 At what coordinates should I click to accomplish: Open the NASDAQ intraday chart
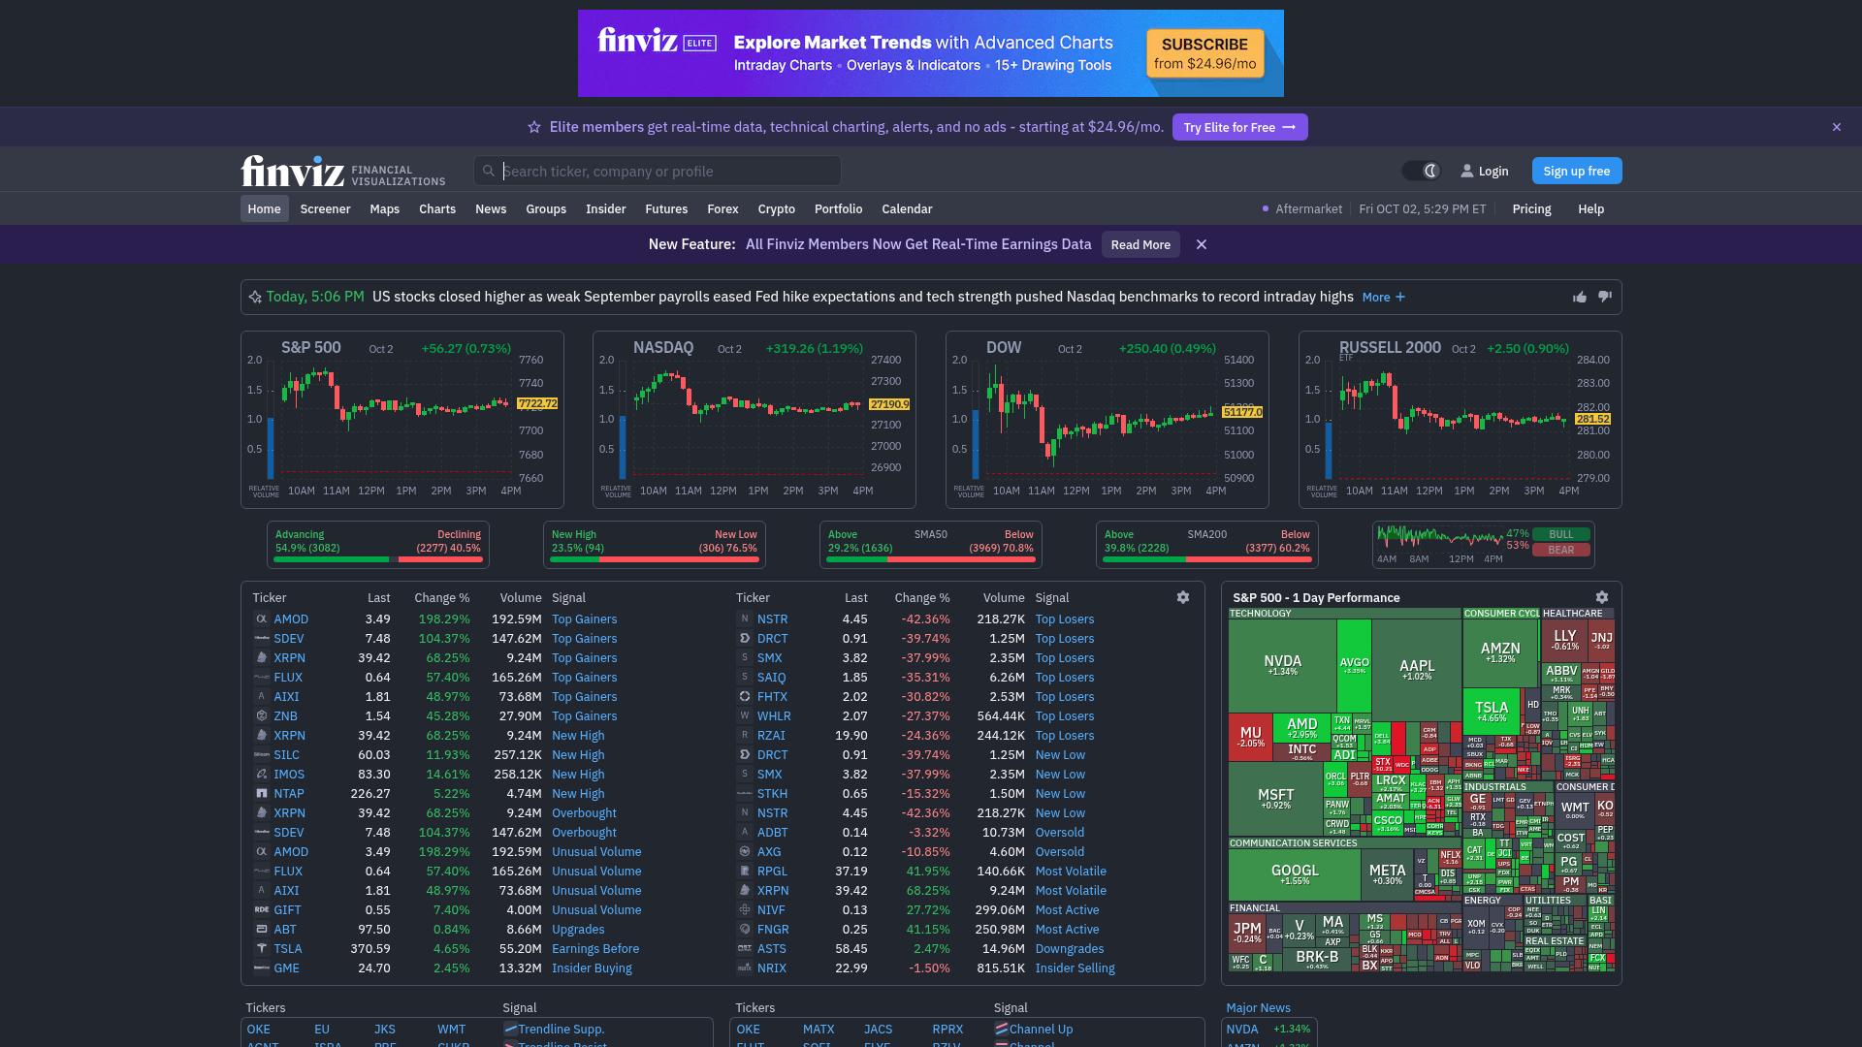[x=754, y=420]
